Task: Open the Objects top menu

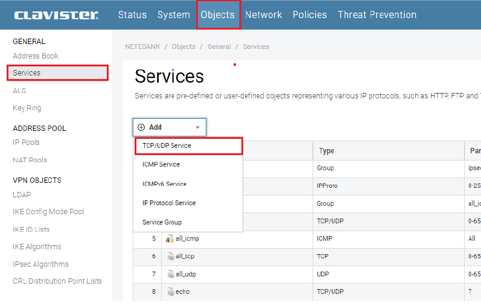Action: pyautogui.click(x=217, y=14)
